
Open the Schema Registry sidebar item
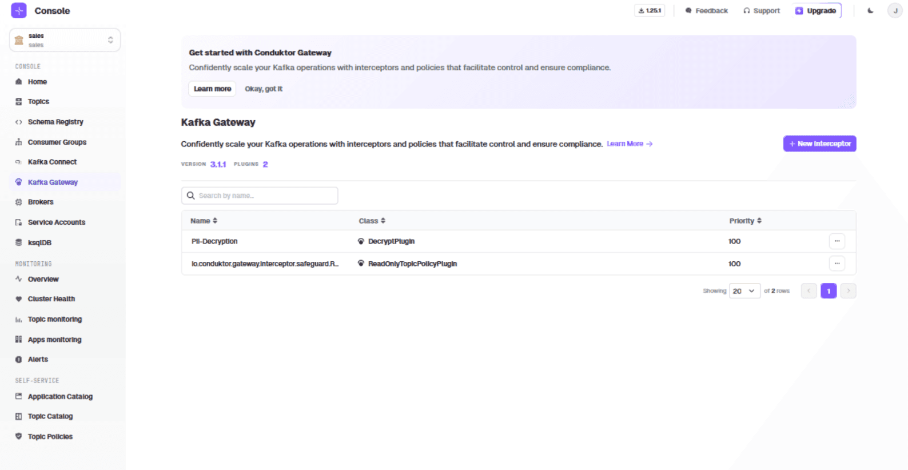55,122
